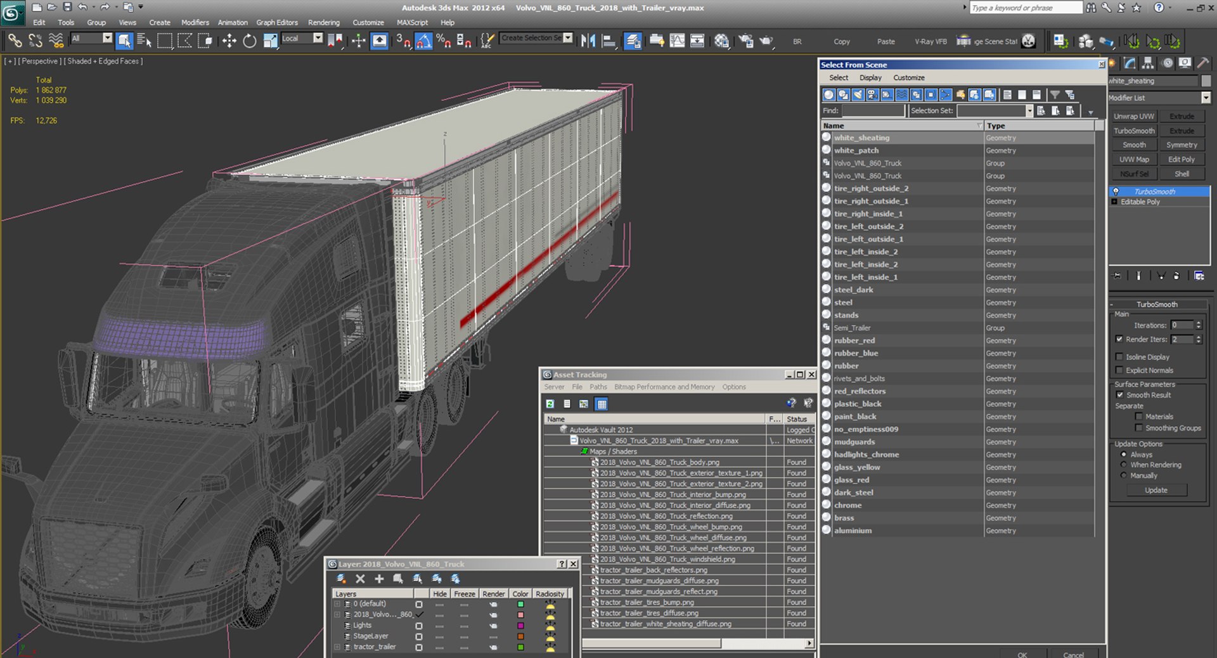1217x658 pixels.
Task: Open the Hierarchy command panel tab
Action: tap(1148, 63)
